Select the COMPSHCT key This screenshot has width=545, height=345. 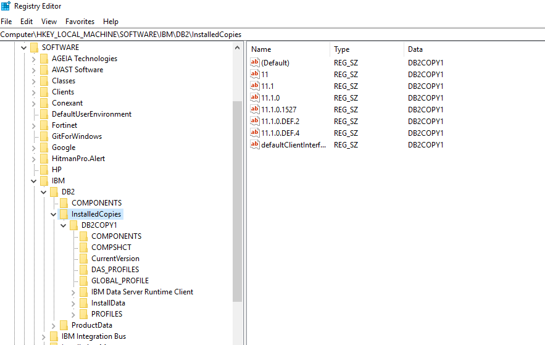(x=111, y=247)
